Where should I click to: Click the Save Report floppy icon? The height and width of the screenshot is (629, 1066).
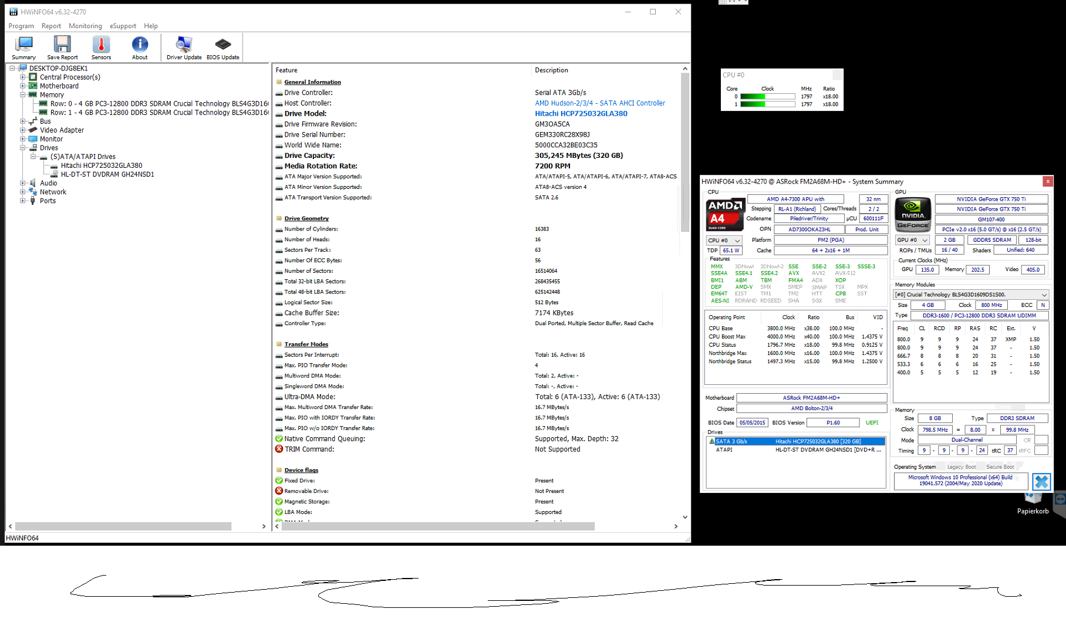(62, 45)
